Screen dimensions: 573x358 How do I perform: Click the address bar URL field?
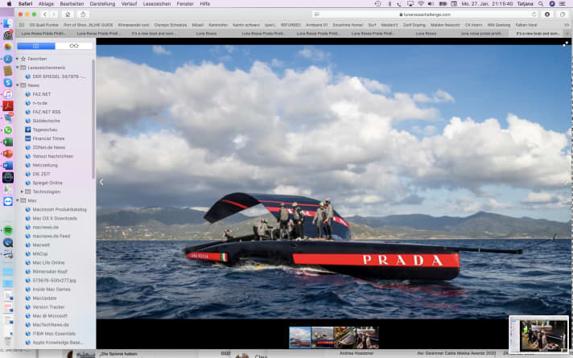tap(425, 14)
